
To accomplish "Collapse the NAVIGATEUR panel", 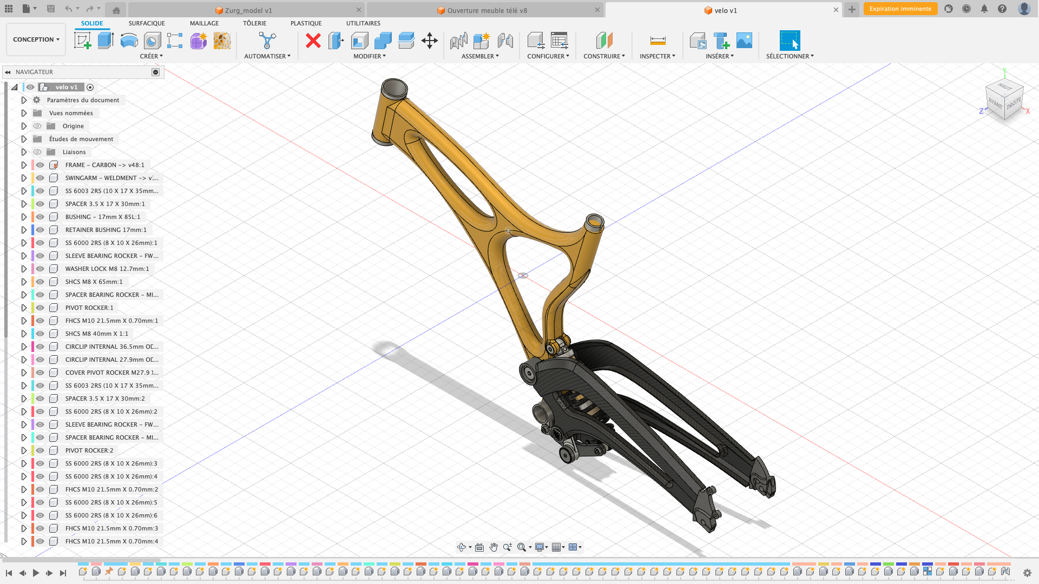I will [8, 72].
